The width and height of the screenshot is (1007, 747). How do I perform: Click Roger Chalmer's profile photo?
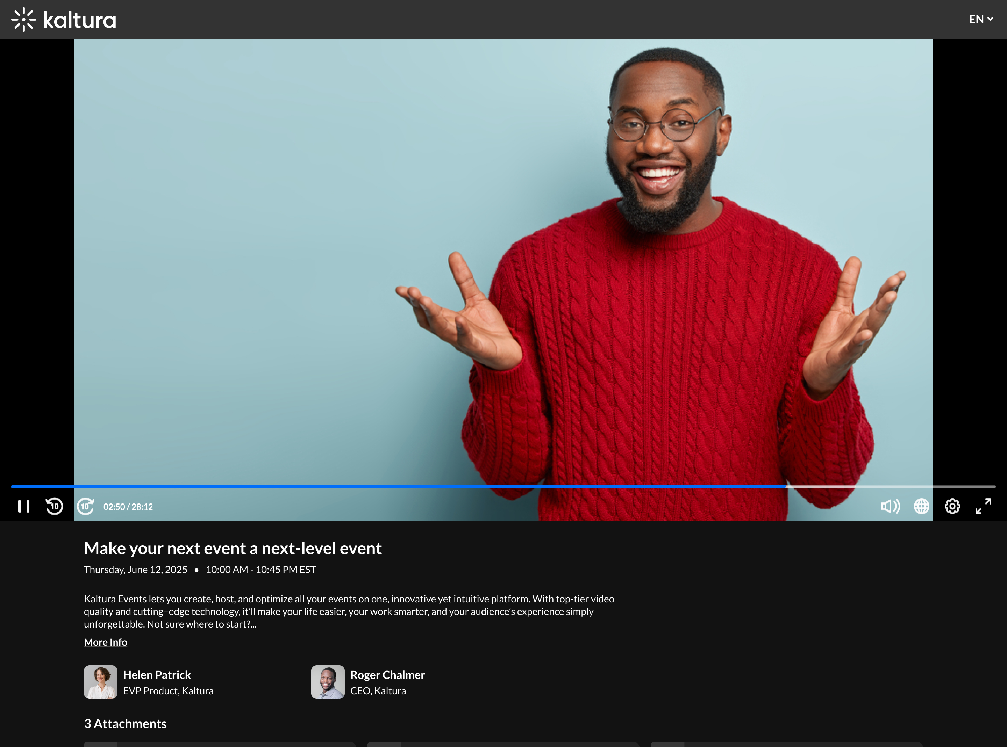pos(328,681)
